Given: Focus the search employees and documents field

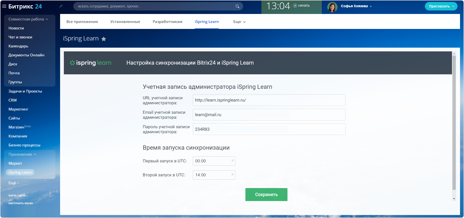Looking at the screenshot, I should tap(158, 6).
